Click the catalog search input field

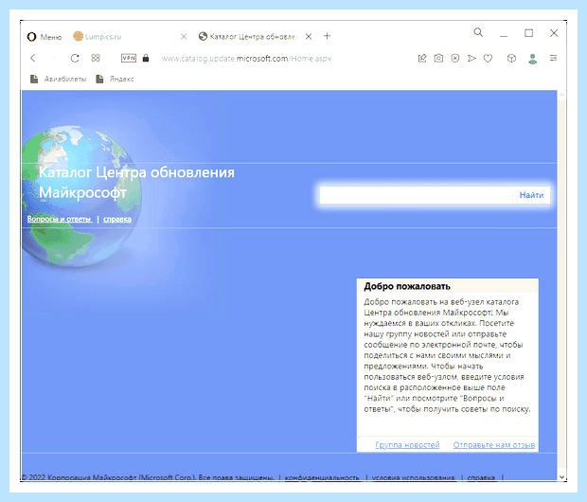[416, 195]
